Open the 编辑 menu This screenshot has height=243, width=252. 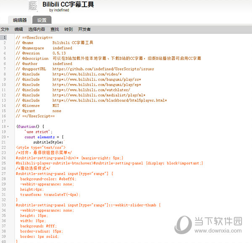pyautogui.click(x=18, y=29)
